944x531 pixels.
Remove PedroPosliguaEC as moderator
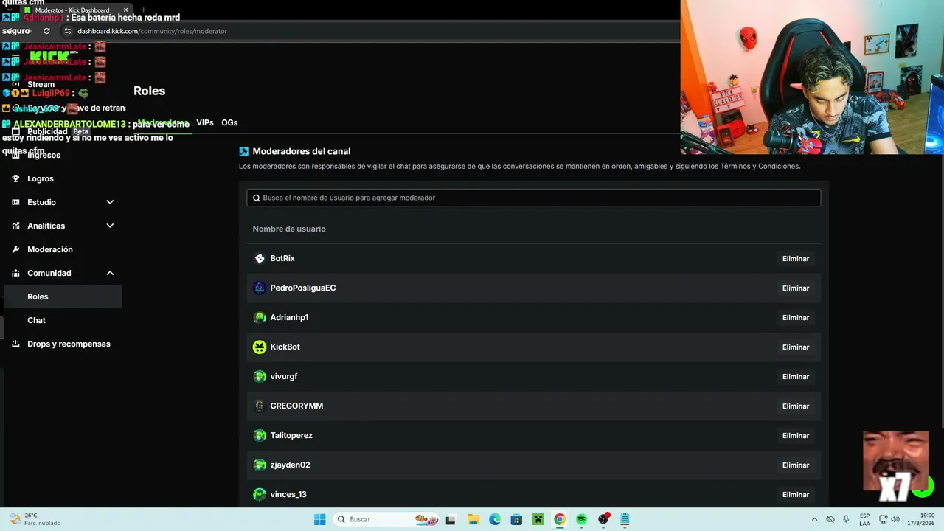[796, 288]
